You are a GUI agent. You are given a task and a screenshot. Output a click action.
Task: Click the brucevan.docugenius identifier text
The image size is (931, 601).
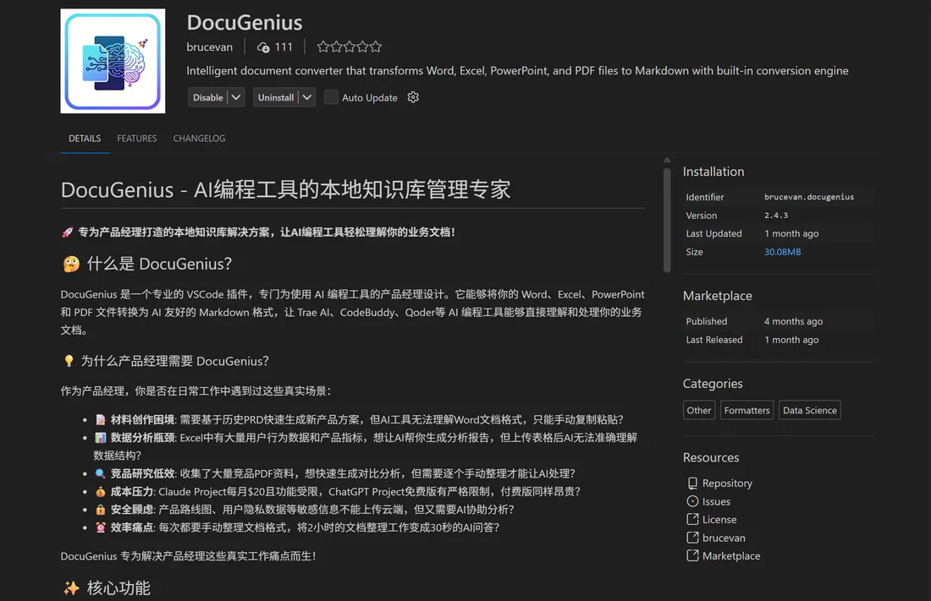[808, 197]
